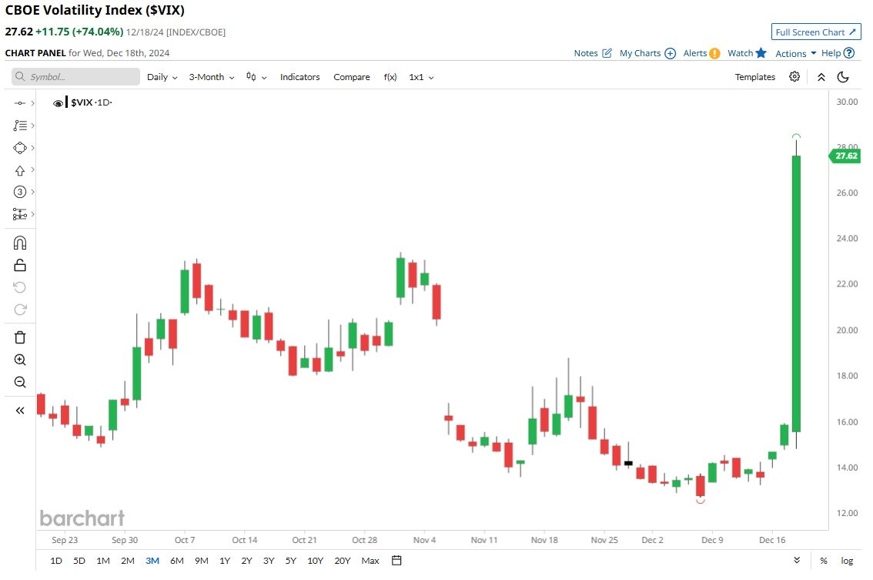Screen dimensions: 873x580
Task: Click the $VIX ·1D· series label
Action: 92,102
